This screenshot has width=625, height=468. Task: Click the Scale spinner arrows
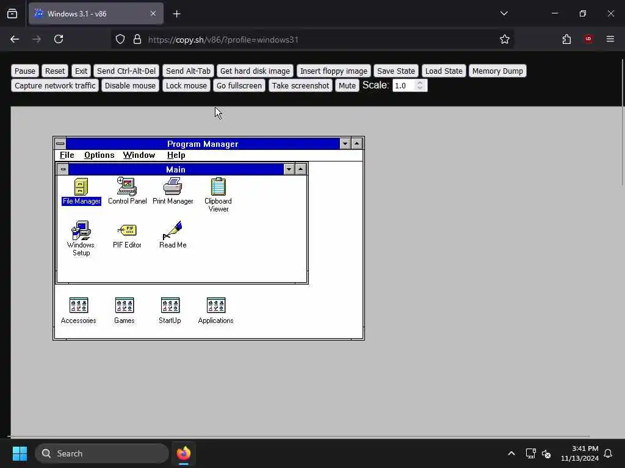coord(420,85)
